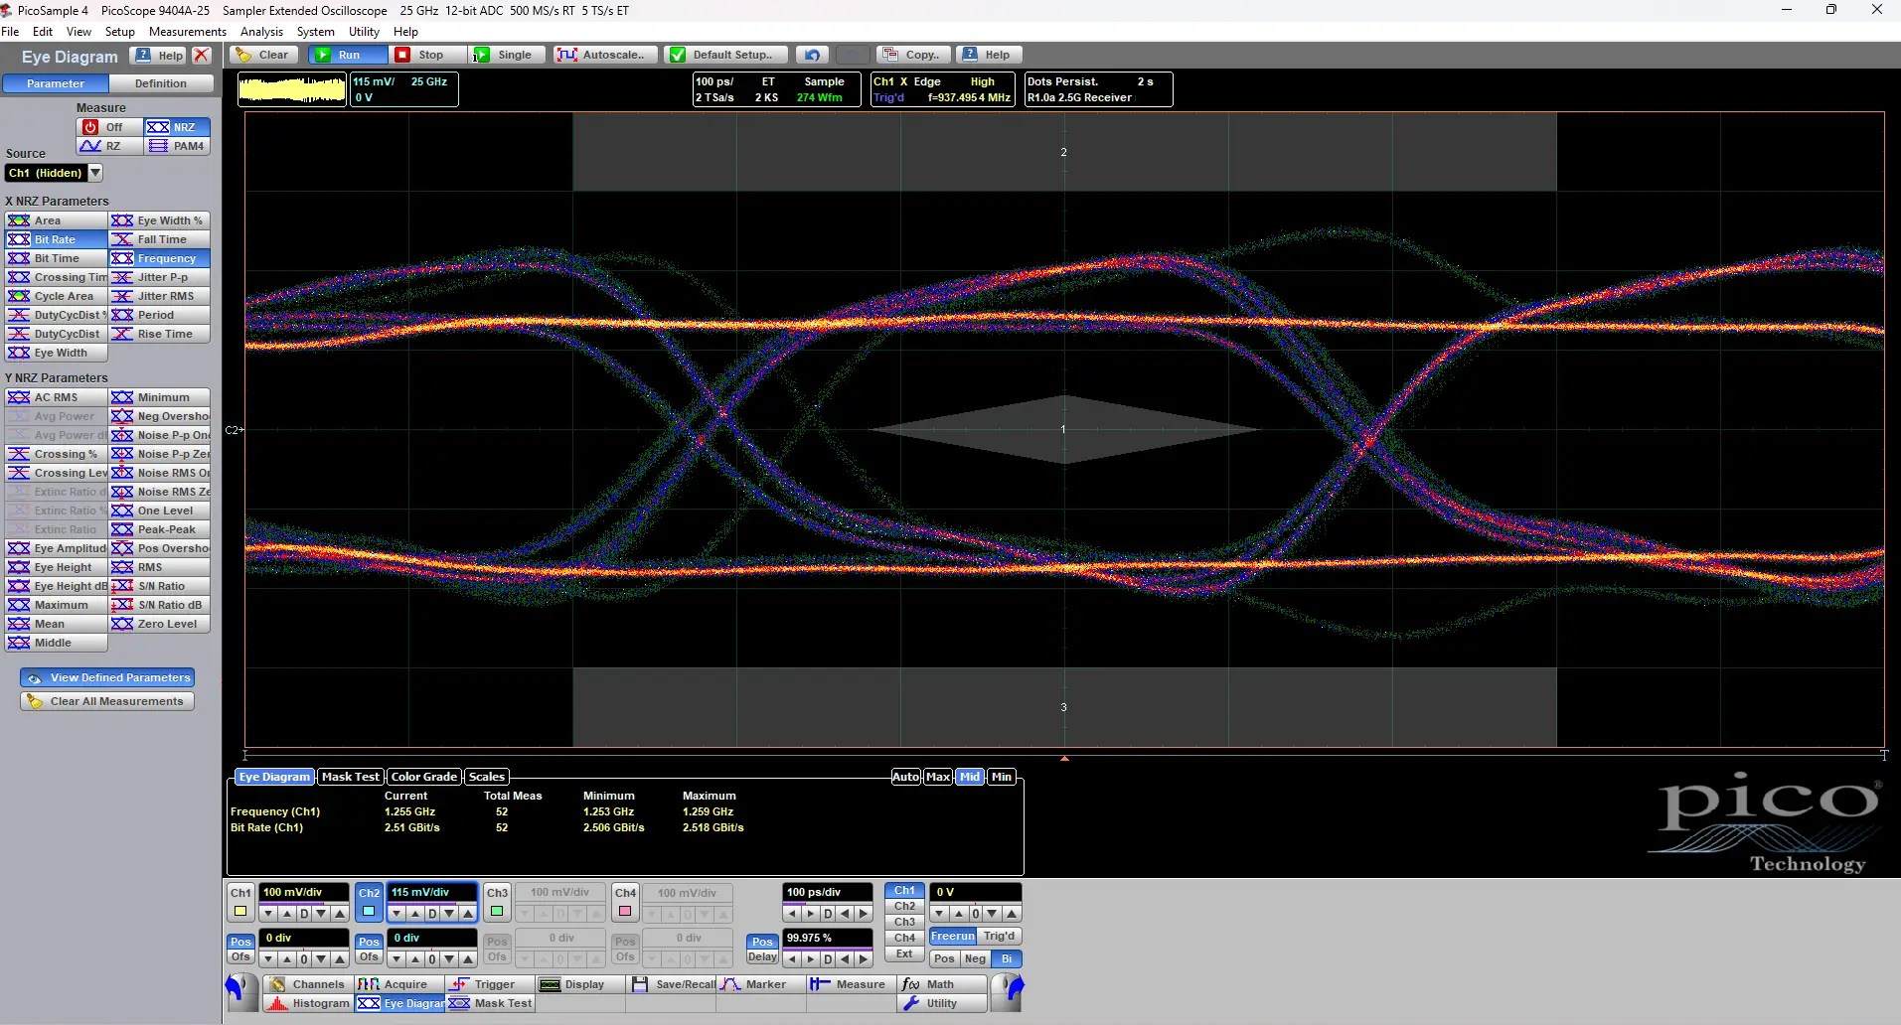
Task: Choose the Peak-Peak measurement
Action: [x=160, y=529]
